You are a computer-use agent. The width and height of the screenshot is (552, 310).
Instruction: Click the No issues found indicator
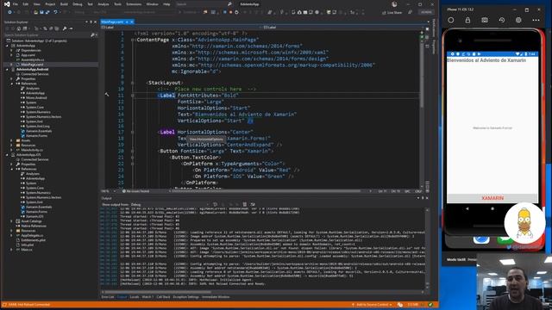(135, 191)
